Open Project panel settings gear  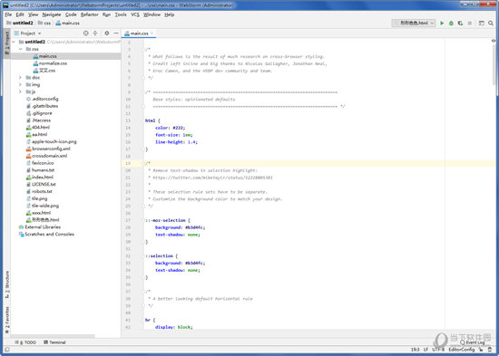click(x=107, y=33)
